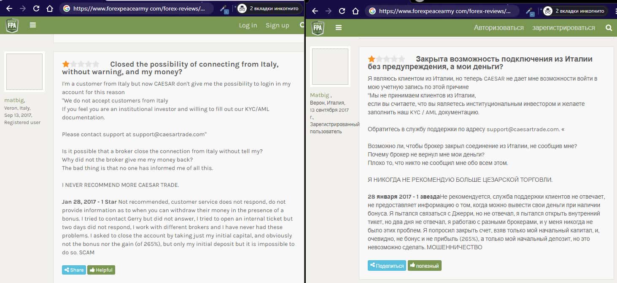Viewport: 617px width, 283px height.
Task: Click Log in link in left window
Action: tap(248, 25)
